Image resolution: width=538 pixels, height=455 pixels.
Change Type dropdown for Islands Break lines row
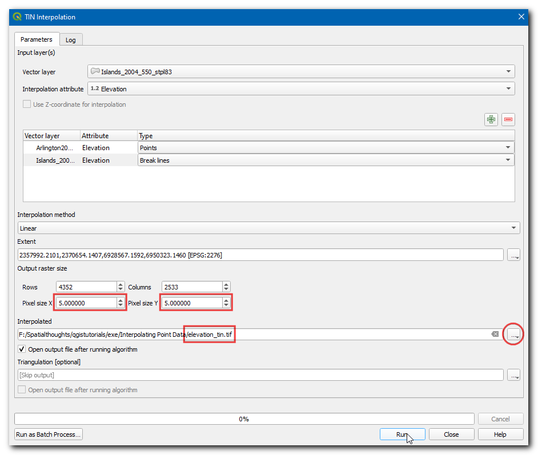[x=326, y=160]
